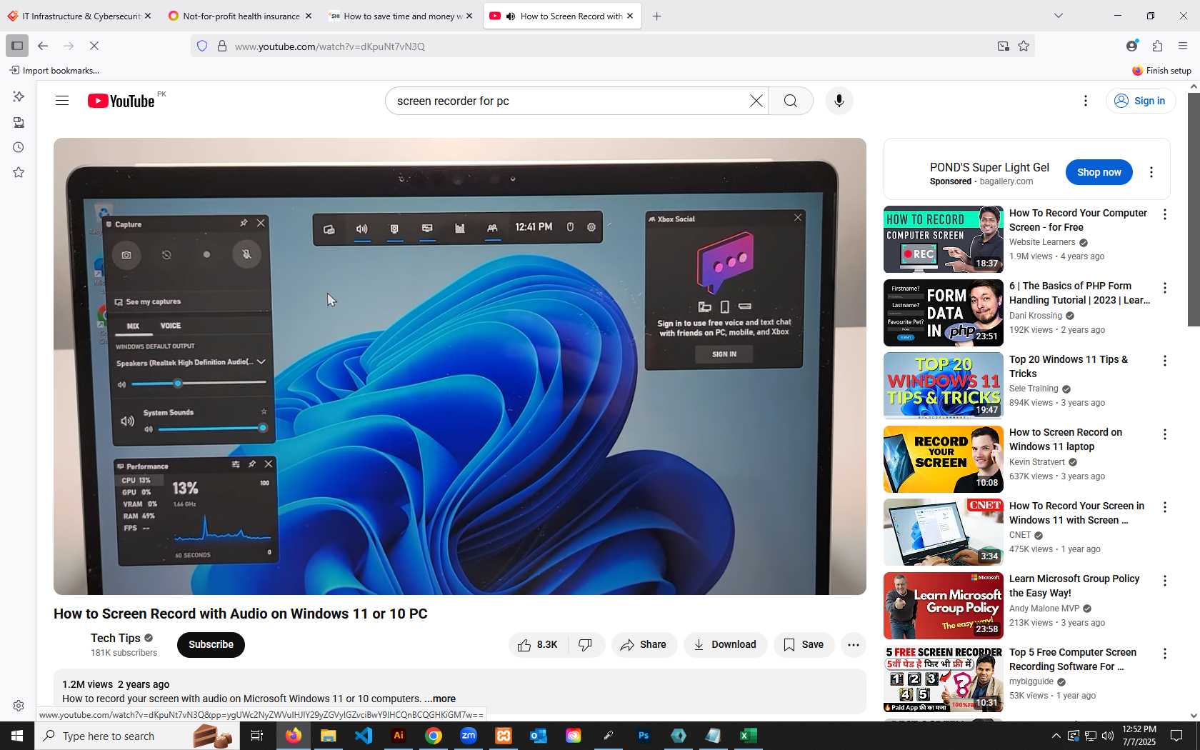The width and height of the screenshot is (1200, 750).
Task: Open the CNET screen recording video thumbnail
Action: point(943,532)
